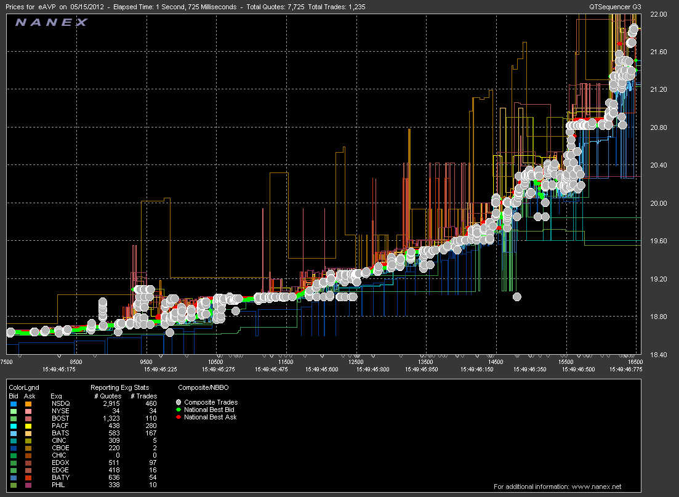The height and width of the screenshot is (497, 679).
Task: Click PACF trade count 280
Action: click(151, 426)
